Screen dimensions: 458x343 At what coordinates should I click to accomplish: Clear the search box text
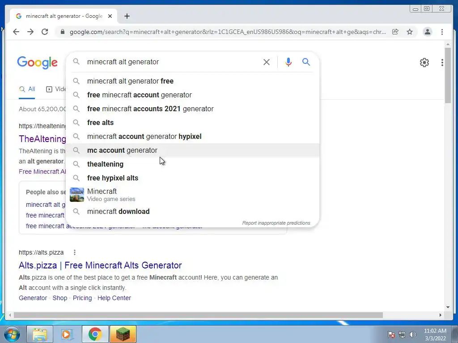click(x=267, y=62)
